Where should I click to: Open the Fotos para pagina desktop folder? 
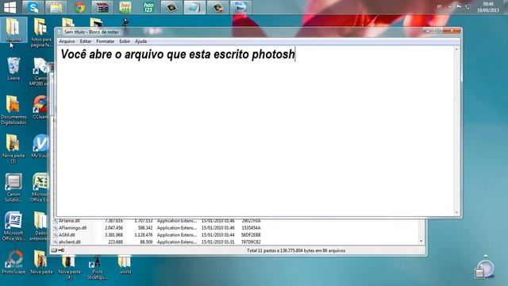click(40, 33)
